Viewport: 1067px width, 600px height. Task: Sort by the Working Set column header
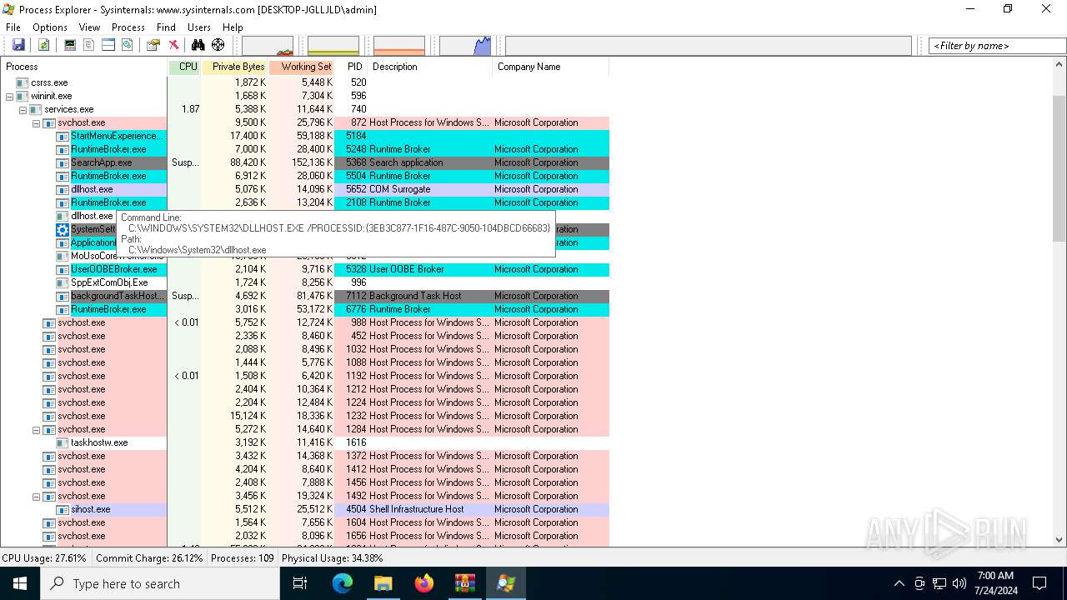point(302,67)
